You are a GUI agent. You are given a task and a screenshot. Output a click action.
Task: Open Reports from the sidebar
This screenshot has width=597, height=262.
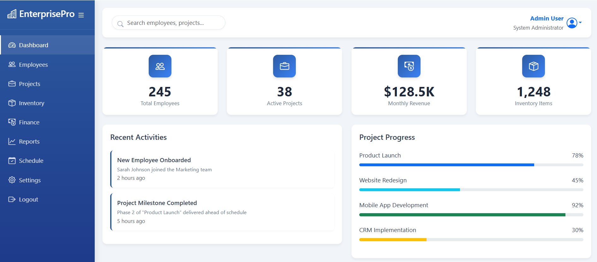click(x=29, y=141)
